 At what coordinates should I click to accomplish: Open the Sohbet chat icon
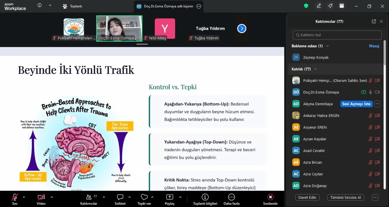tap(120, 197)
